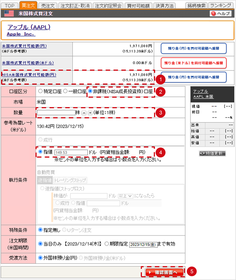Screen dimensions: 236x280
Task: Open the 注文約定照会 tab
Action: (108, 6)
